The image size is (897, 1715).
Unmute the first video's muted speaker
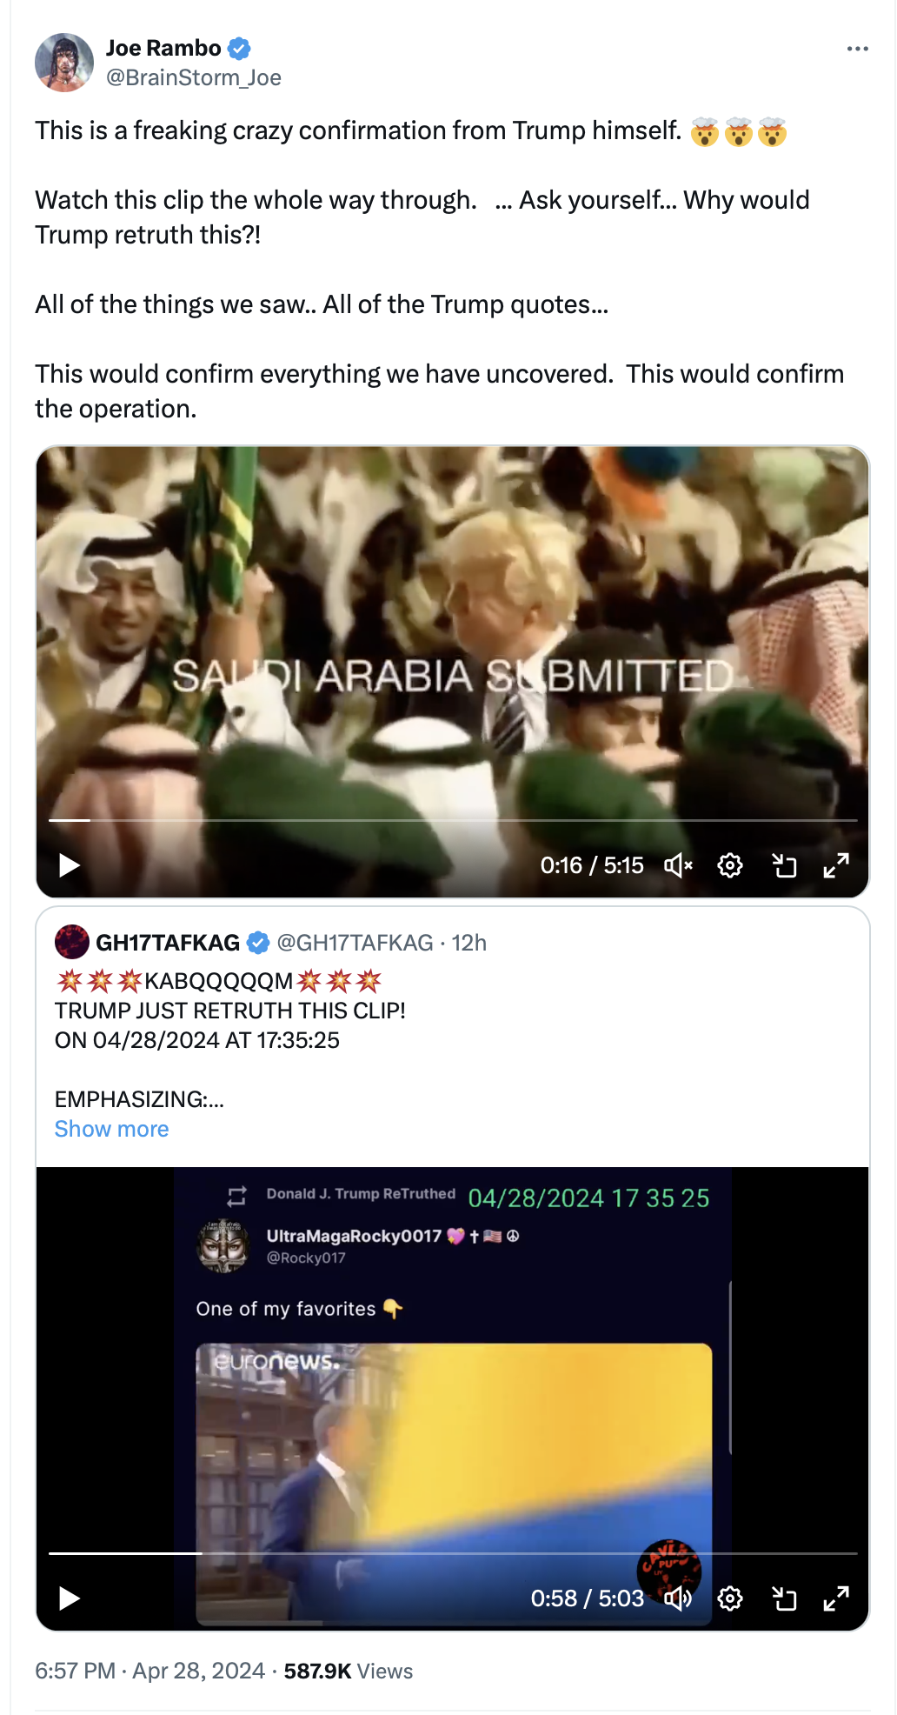[678, 865]
